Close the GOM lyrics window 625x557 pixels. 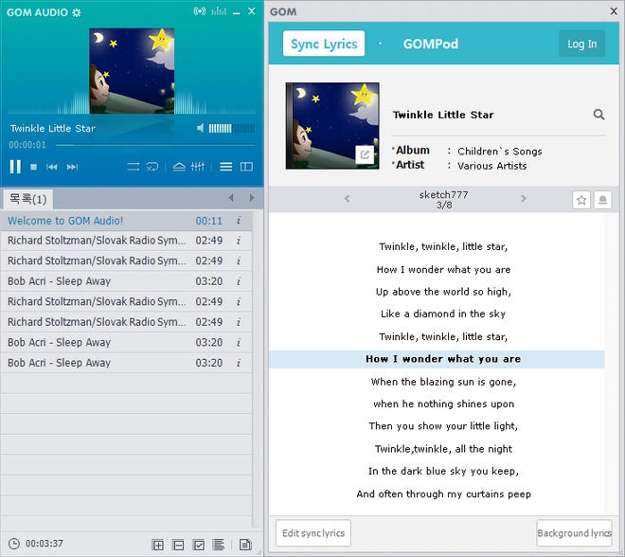614,11
